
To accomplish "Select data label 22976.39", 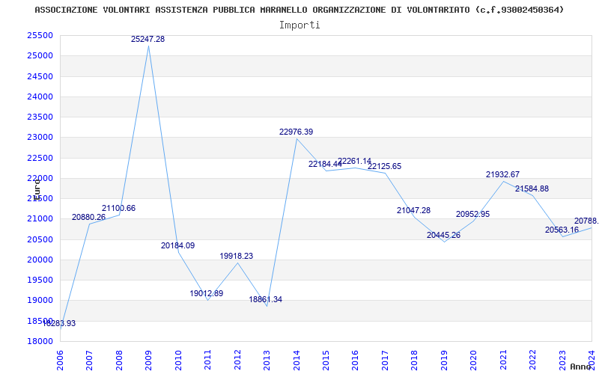I will point(296,132).
